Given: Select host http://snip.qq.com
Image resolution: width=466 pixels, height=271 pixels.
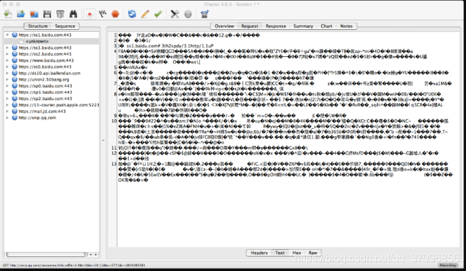Looking at the screenshot, I should coord(37,118).
